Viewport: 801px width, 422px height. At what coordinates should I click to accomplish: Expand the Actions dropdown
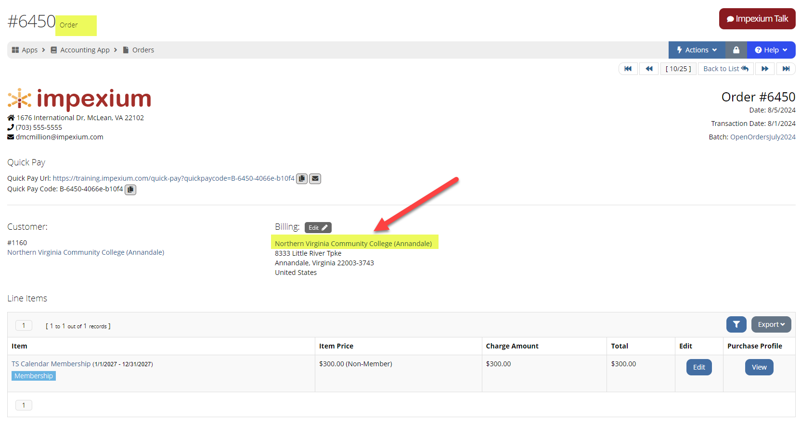pos(697,50)
